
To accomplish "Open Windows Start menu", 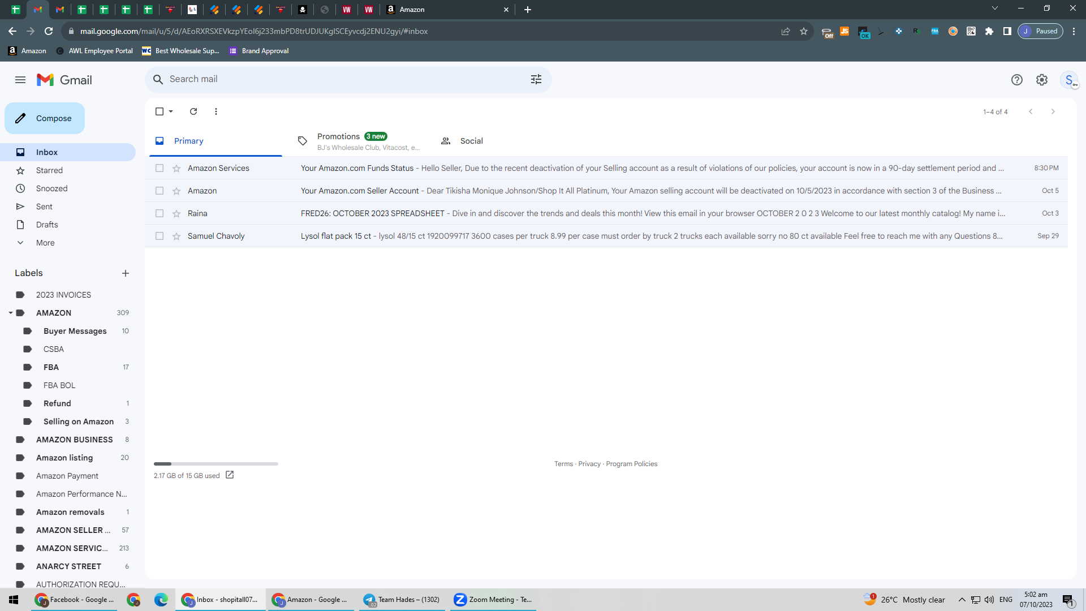I will pyautogui.click(x=14, y=600).
